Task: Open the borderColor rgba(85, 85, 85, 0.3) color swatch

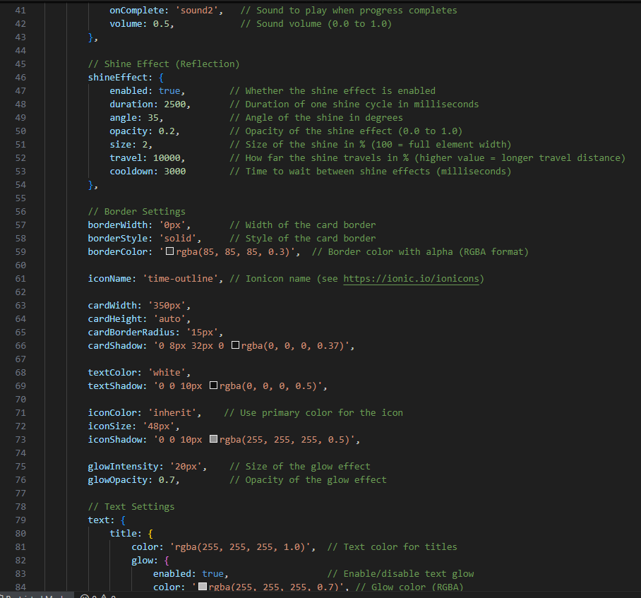Action: [169, 252]
